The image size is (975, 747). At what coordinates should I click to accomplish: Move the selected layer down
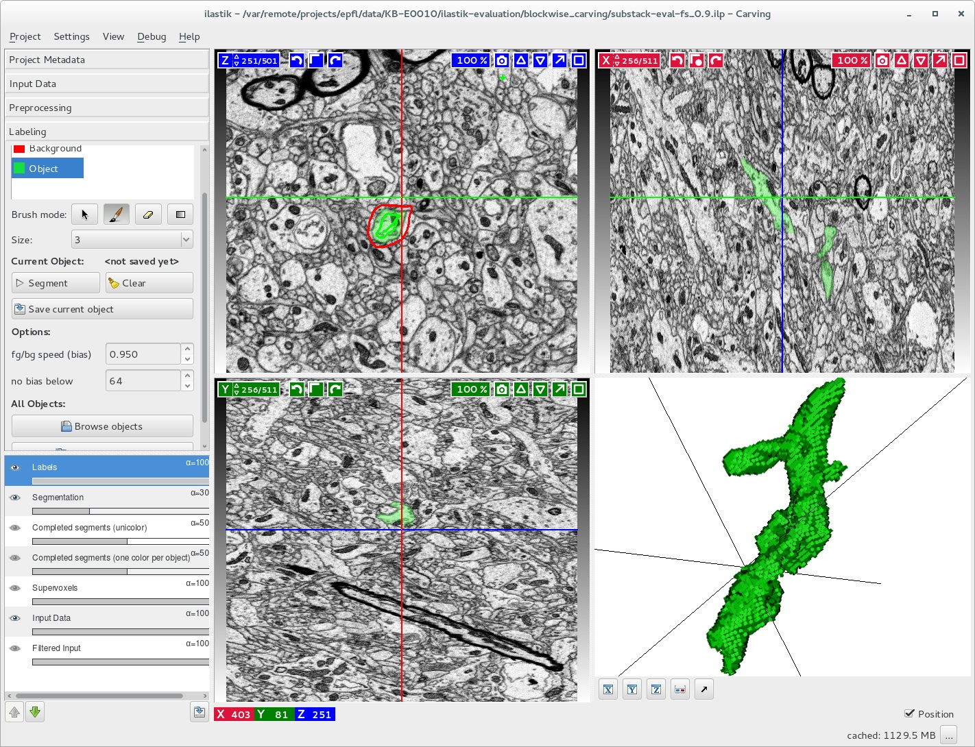35,712
